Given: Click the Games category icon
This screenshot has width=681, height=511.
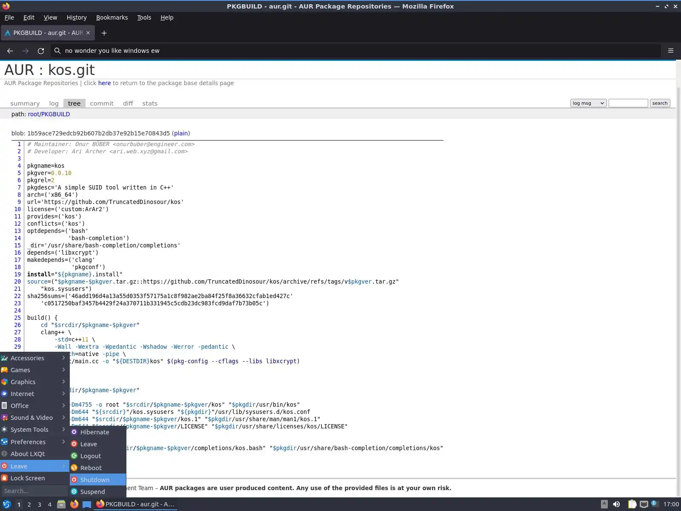Looking at the screenshot, I should pos(4,370).
